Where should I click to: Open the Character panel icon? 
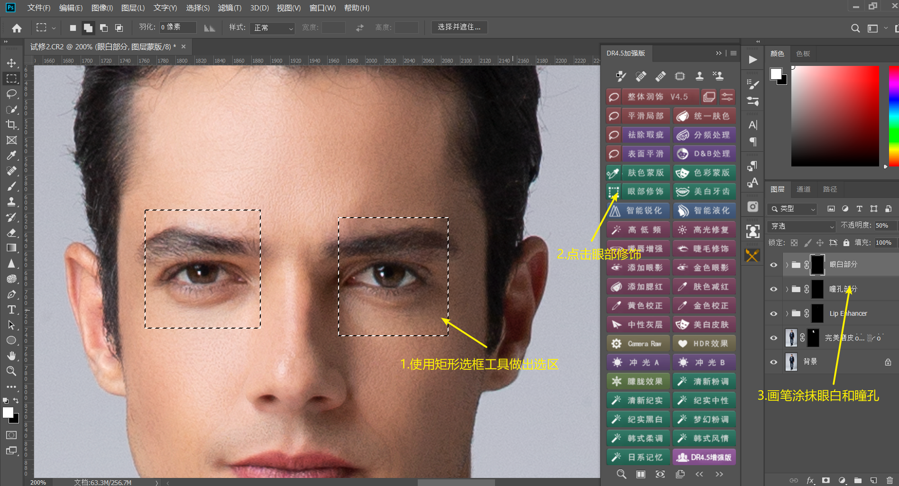(753, 125)
